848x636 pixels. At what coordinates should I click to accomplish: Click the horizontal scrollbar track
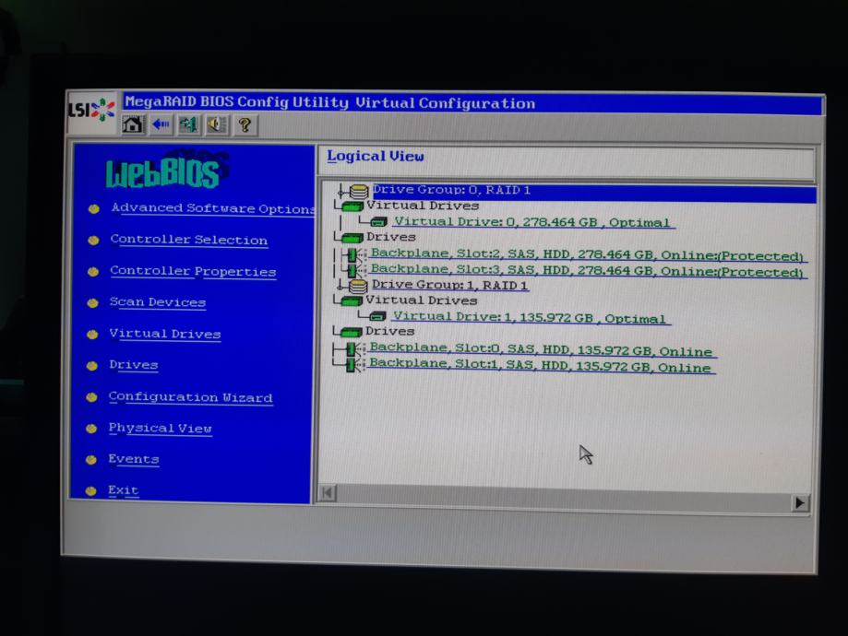tap(564, 499)
